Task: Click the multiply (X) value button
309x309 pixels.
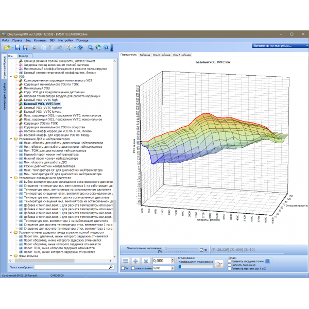Action: coord(146,261)
